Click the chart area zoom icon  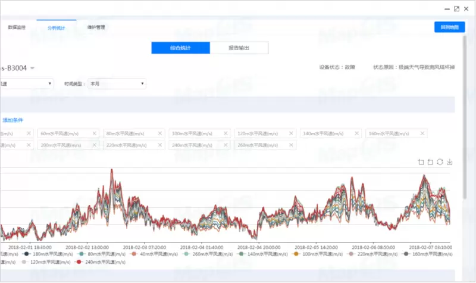[421, 161]
